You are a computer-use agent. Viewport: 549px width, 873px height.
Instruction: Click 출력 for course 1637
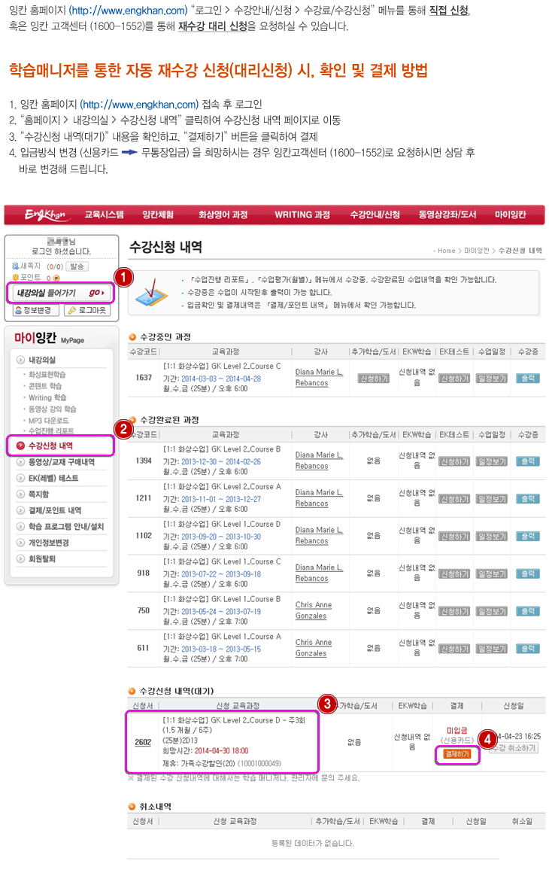(x=528, y=379)
